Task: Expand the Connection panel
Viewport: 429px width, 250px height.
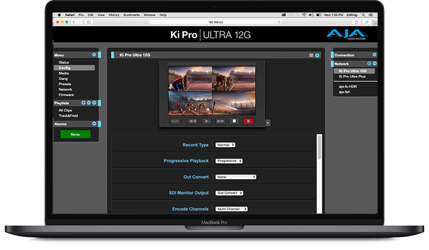Action: pos(374,55)
